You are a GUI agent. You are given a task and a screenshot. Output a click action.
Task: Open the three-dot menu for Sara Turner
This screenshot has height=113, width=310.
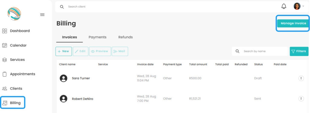click(301, 78)
